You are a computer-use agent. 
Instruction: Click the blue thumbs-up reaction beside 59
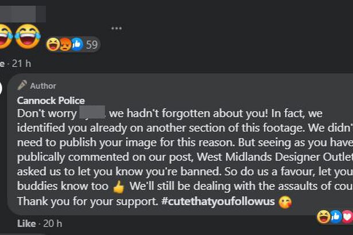77,44
